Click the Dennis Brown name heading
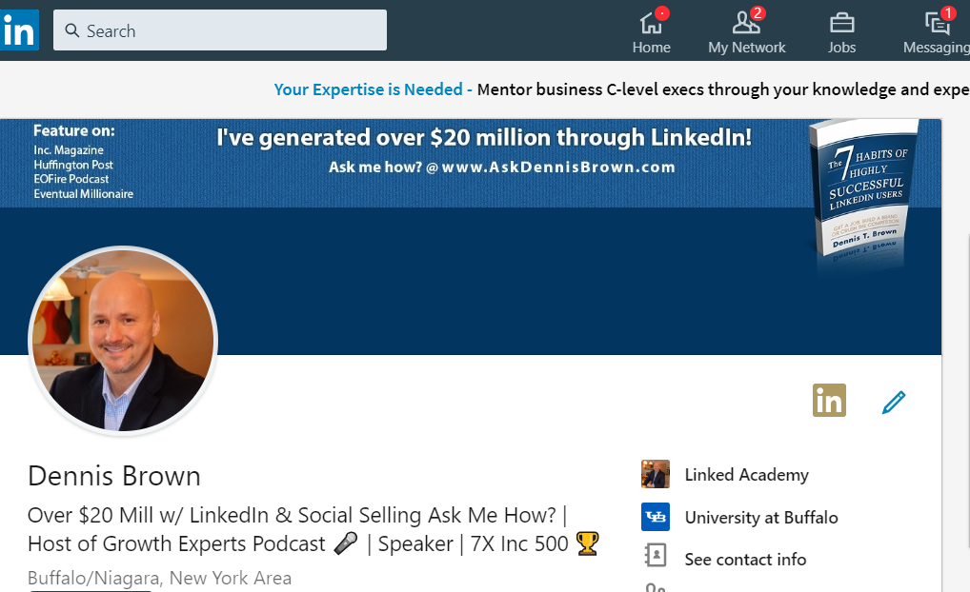Screen dimensions: 970x592 click(x=114, y=477)
